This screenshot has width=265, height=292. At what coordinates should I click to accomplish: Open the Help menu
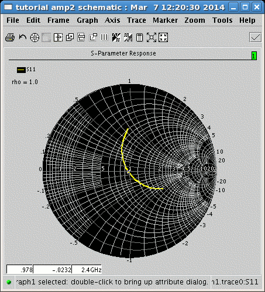pyautogui.click(x=247, y=20)
